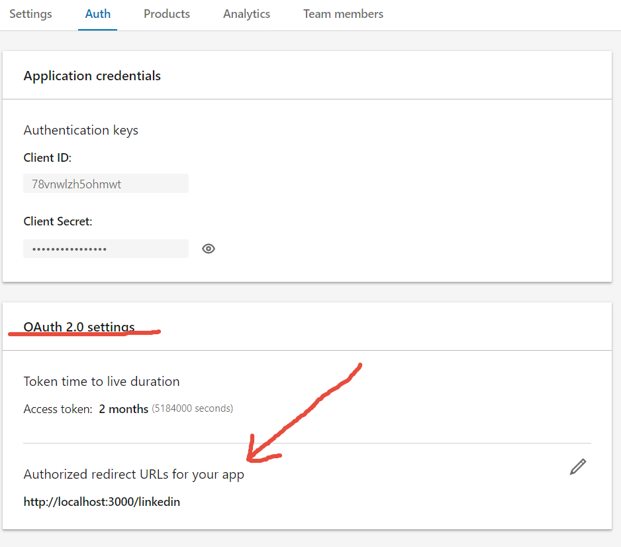Viewport: 621px width, 547px height.
Task: Reveal the Client Secret with the eye icon
Action: [x=209, y=249]
